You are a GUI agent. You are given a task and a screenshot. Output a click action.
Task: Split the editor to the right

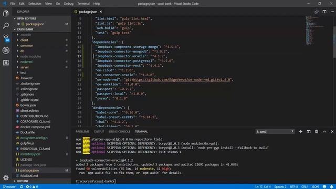(324, 12)
